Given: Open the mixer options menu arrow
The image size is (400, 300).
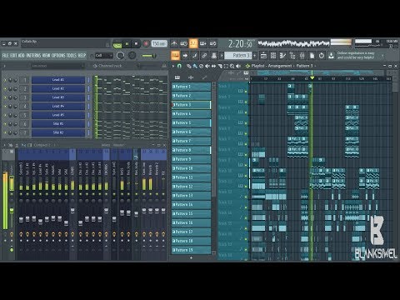Looking at the screenshot, I should click(x=4, y=145).
